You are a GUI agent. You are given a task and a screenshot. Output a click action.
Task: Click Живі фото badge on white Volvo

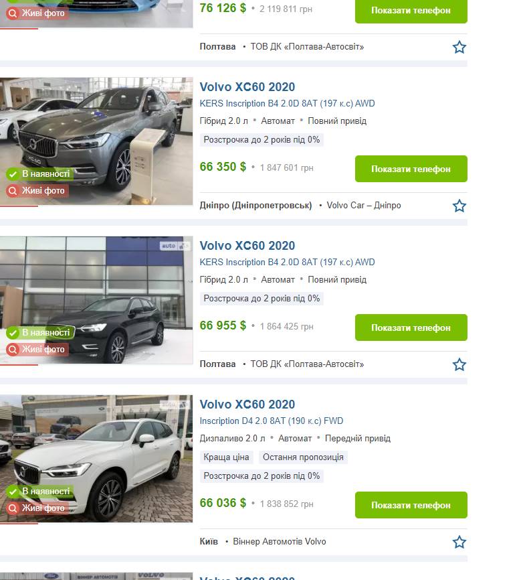click(x=37, y=508)
